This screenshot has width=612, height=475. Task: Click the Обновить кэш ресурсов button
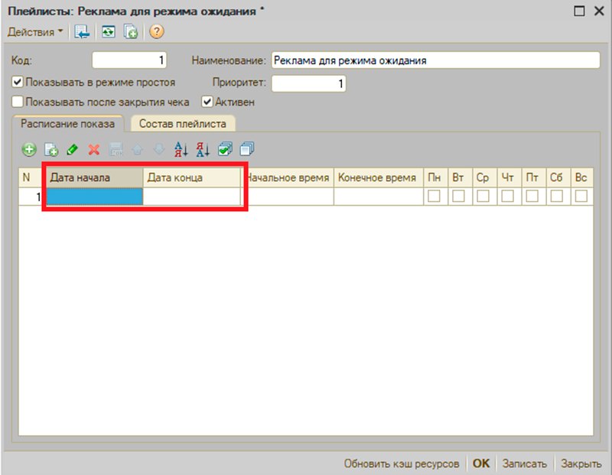point(401,464)
